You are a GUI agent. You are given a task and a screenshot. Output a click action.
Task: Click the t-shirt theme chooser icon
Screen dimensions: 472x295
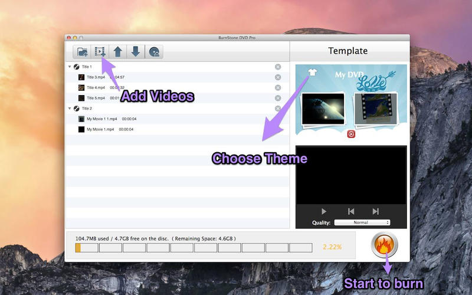(313, 72)
